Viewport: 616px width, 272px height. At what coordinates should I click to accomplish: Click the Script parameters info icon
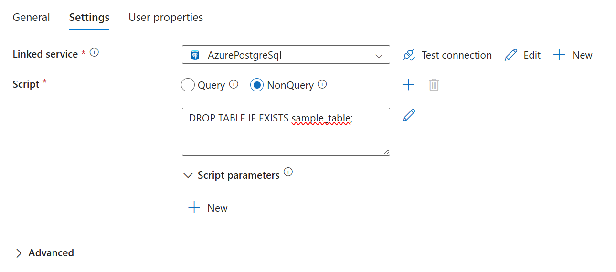288,172
